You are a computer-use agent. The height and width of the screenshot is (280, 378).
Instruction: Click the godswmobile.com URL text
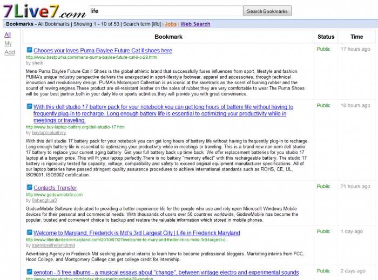(54, 195)
